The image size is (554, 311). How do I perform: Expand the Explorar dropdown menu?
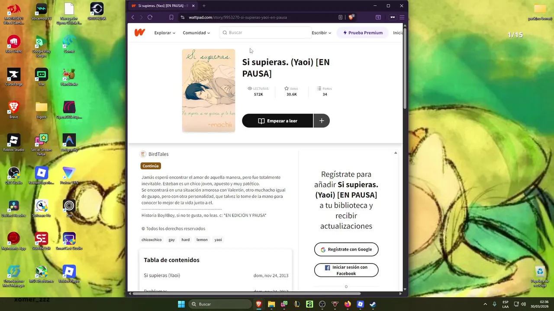tap(164, 33)
